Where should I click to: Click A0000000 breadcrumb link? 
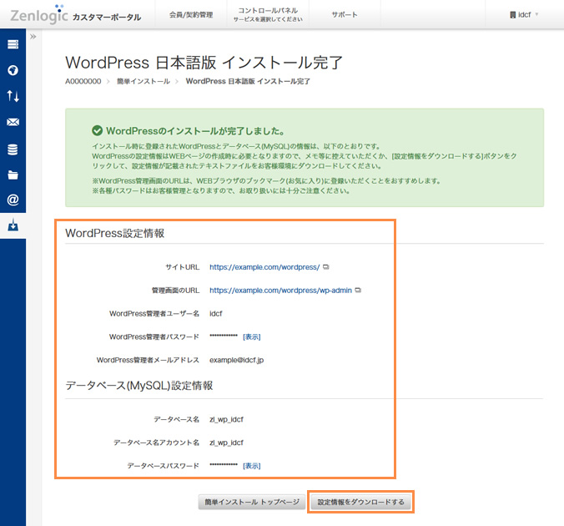pyautogui.click(x=83, y=81)
